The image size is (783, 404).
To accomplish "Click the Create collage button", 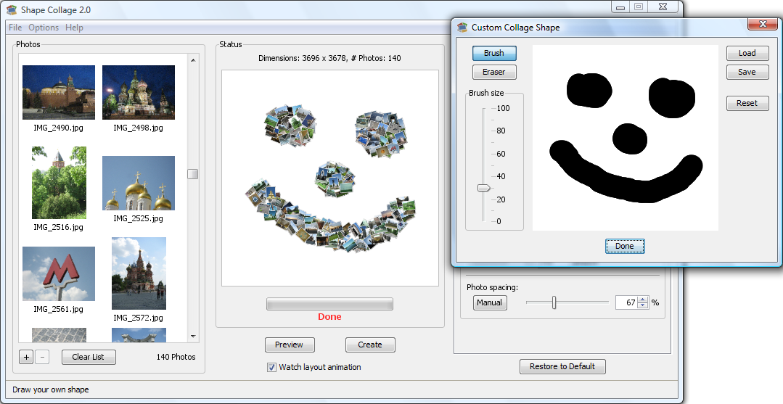I will pyautogui.click(x=369, y=345).
